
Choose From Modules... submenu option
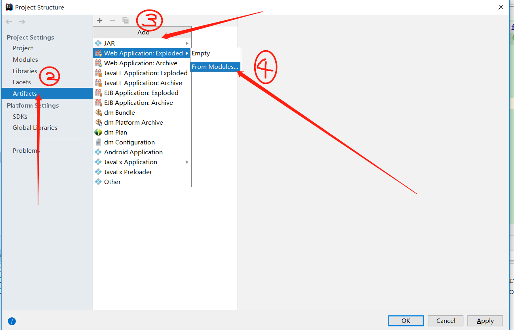pyautogui.click(x=215, y=67)
